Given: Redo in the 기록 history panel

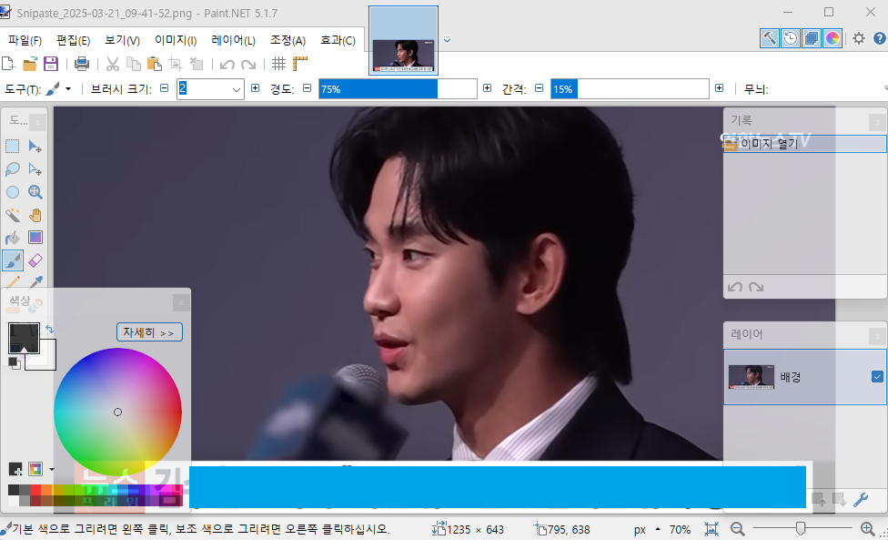Looking at the screenshot, I should pos(756,287).
